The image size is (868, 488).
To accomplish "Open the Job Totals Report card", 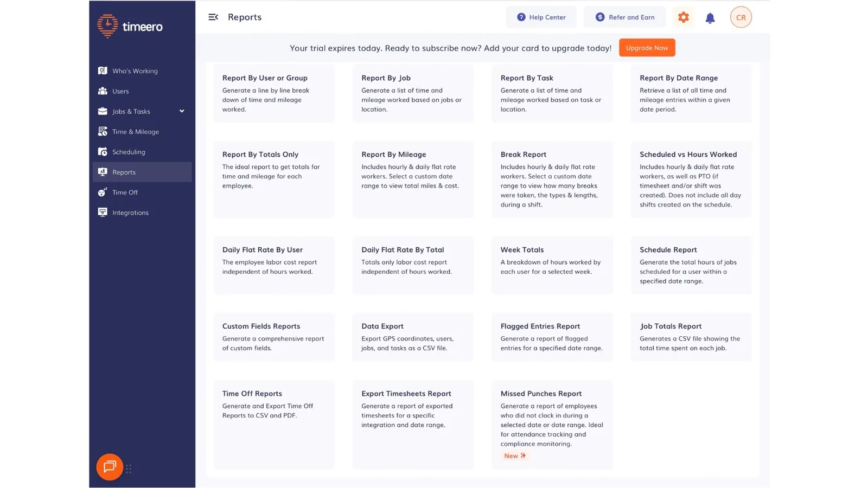I will [x=691, y=337].
